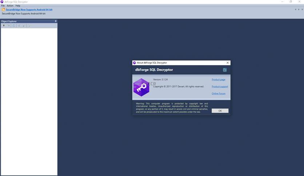The image size is (304, 176).
Task: Open the Product page link
Action: pyautogui.click(x=219, y=80)
